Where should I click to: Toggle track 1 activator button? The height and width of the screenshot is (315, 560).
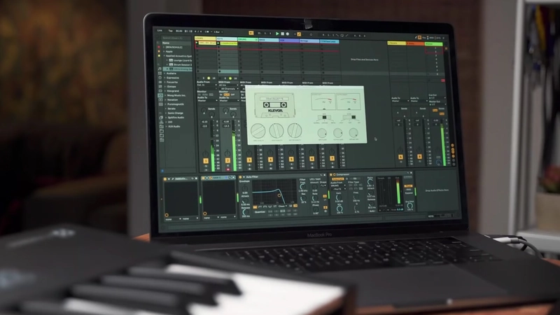pyautogui.click(x=206, y=161)
